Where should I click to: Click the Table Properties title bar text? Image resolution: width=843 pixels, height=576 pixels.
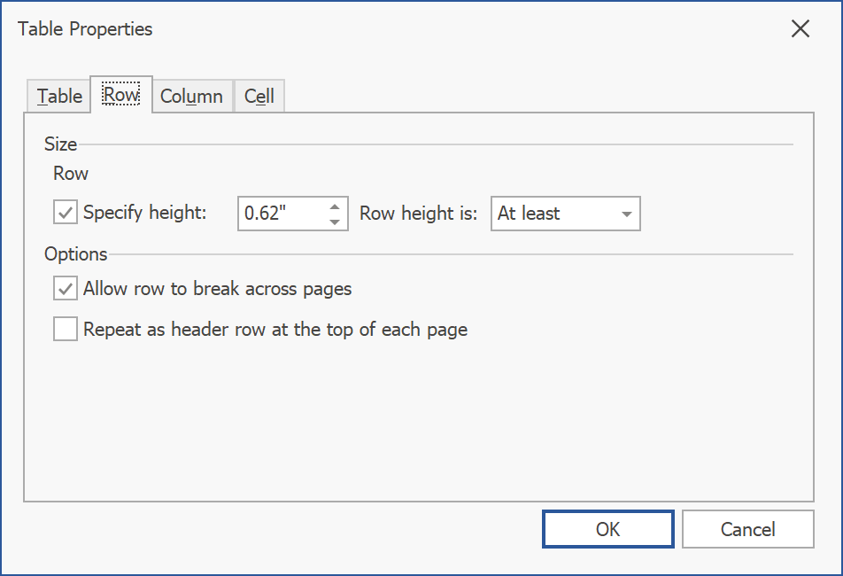point(85,29)
